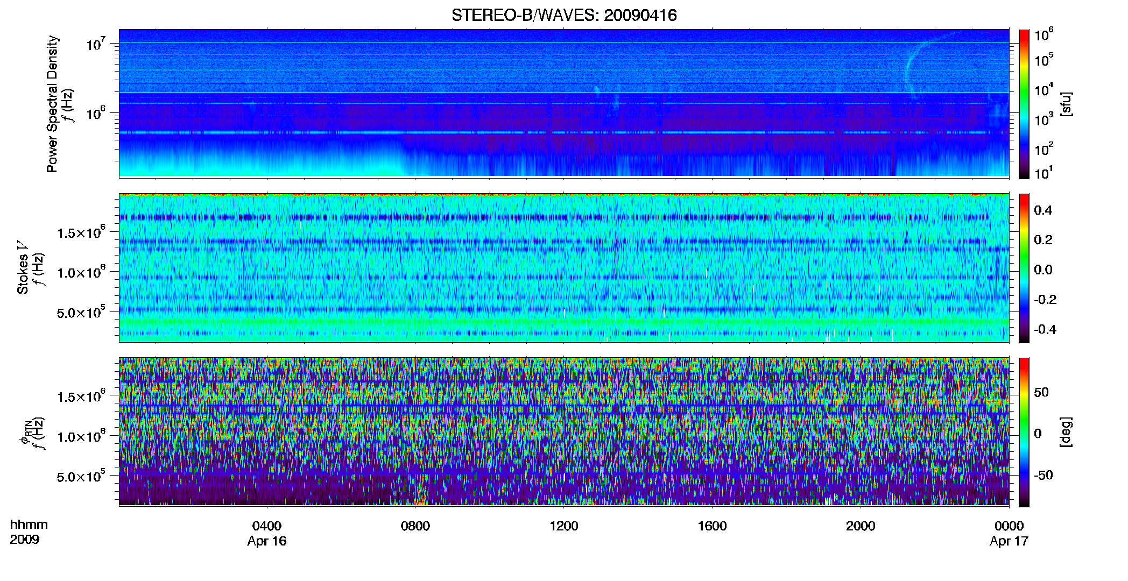Click the Stokes V axis label
The height and width of the screenshot is (581, 1128).
click(23, 267)
